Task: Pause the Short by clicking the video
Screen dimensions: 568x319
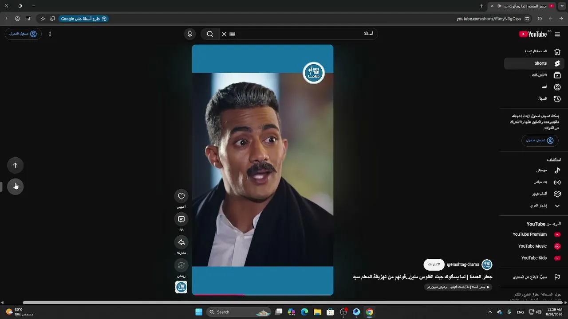Action: click(x=263, y=170)
